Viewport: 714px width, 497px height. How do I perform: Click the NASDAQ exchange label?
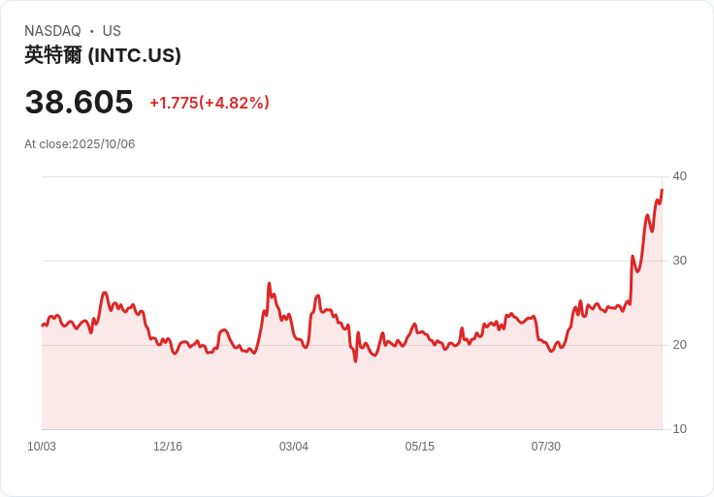[52, 31]
